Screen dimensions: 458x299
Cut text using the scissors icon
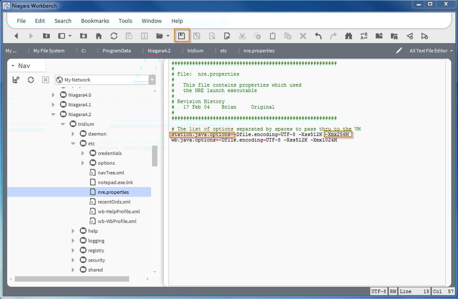coord(242,36)
